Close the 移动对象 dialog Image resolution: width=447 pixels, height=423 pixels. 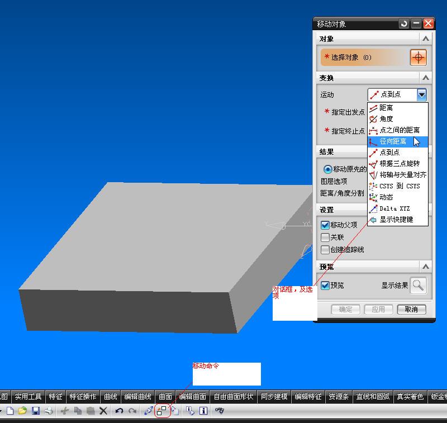click(x=429, y=23)
